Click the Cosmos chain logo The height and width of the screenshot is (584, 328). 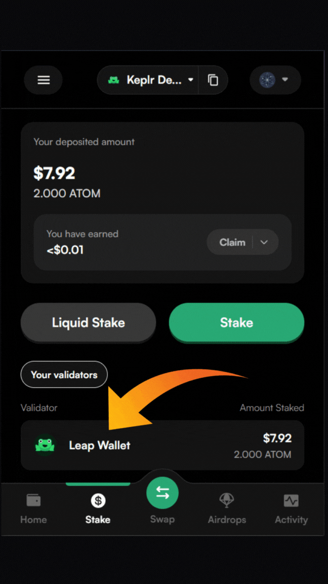(x=267, y=80)
